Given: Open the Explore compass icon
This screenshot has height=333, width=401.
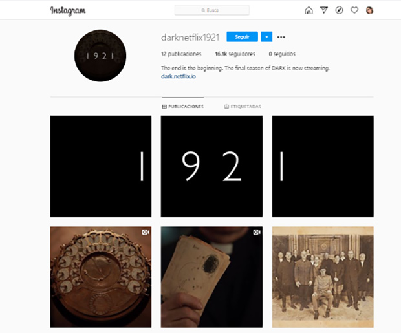Looking at the screenshot, I should point(339,10).
